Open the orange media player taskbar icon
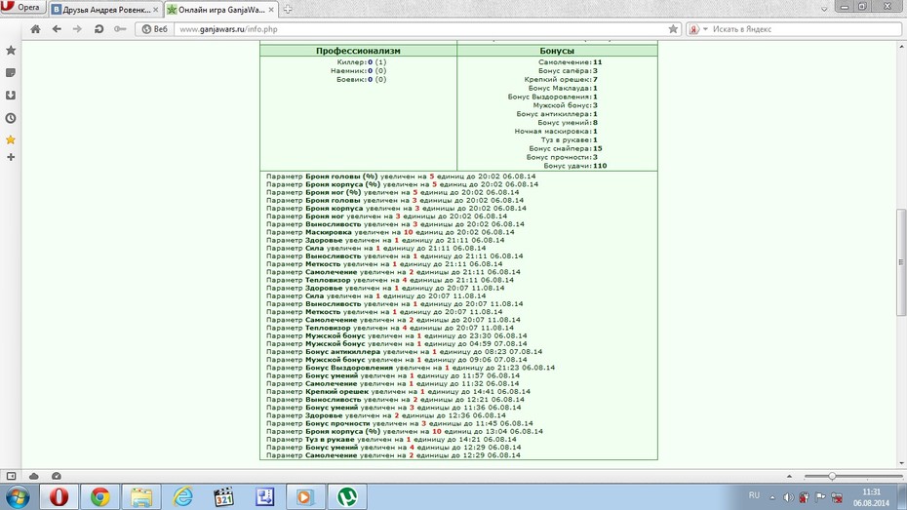 [305, 496]
